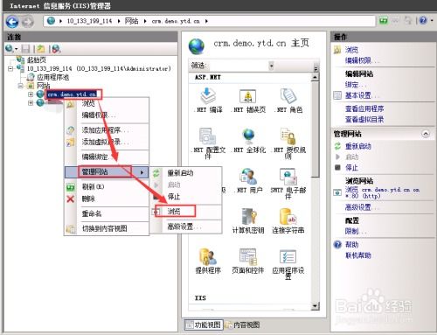Open the 计算机密钥 feature icon

[x=248, y=217]
